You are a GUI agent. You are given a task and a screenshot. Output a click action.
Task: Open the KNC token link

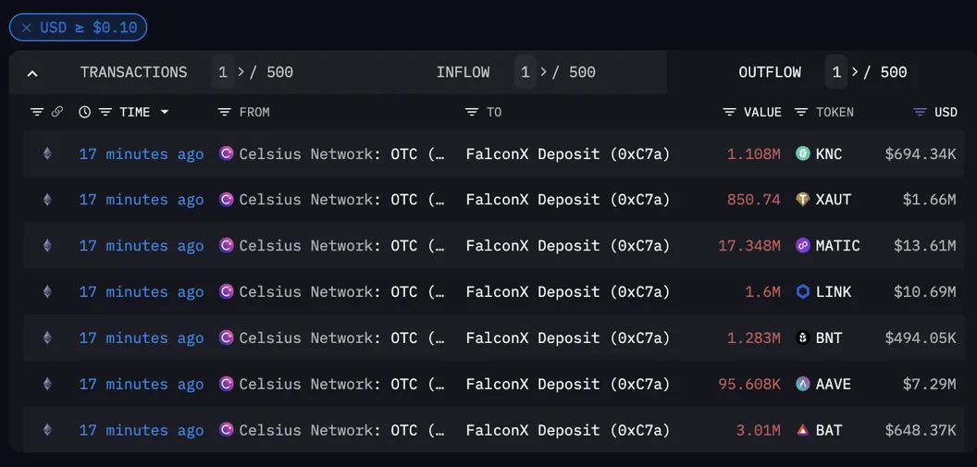[x=829, y=154]
